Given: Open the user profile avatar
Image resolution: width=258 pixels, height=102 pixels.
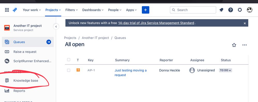Looking at the screenshot, I should pos(250,10).
